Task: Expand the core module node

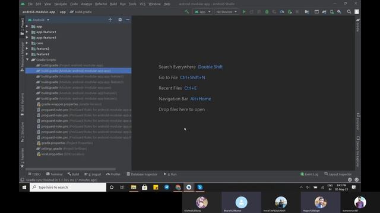Action: pos(27,43)
